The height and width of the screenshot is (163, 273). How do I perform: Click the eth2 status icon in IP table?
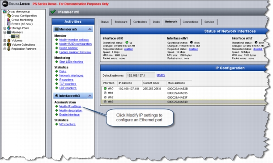(105, 97)
